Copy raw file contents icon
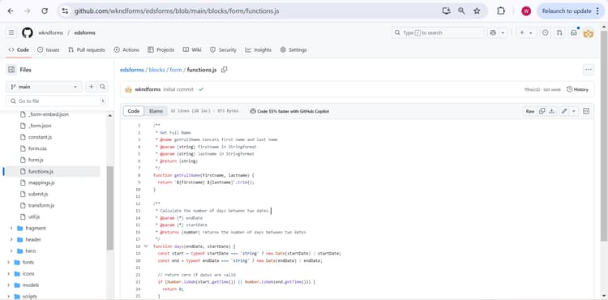Image resolution: width=608 pixels, height=300 pixels. click(x=542, y=111)
